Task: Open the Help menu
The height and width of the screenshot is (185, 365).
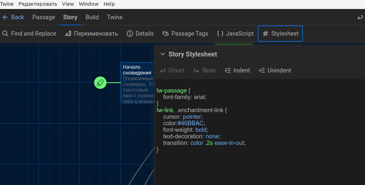Action: tap(109, 4)
